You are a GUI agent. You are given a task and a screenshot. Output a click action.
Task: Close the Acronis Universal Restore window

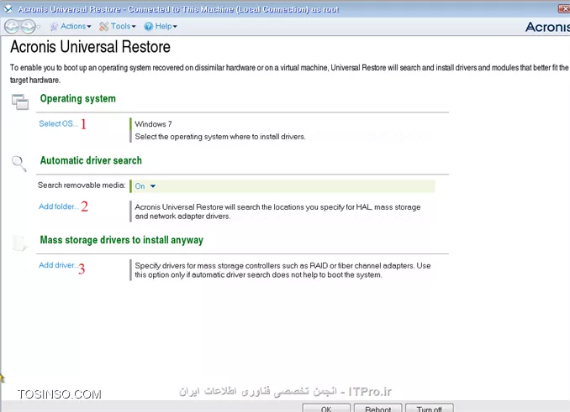tap(564, 8)
